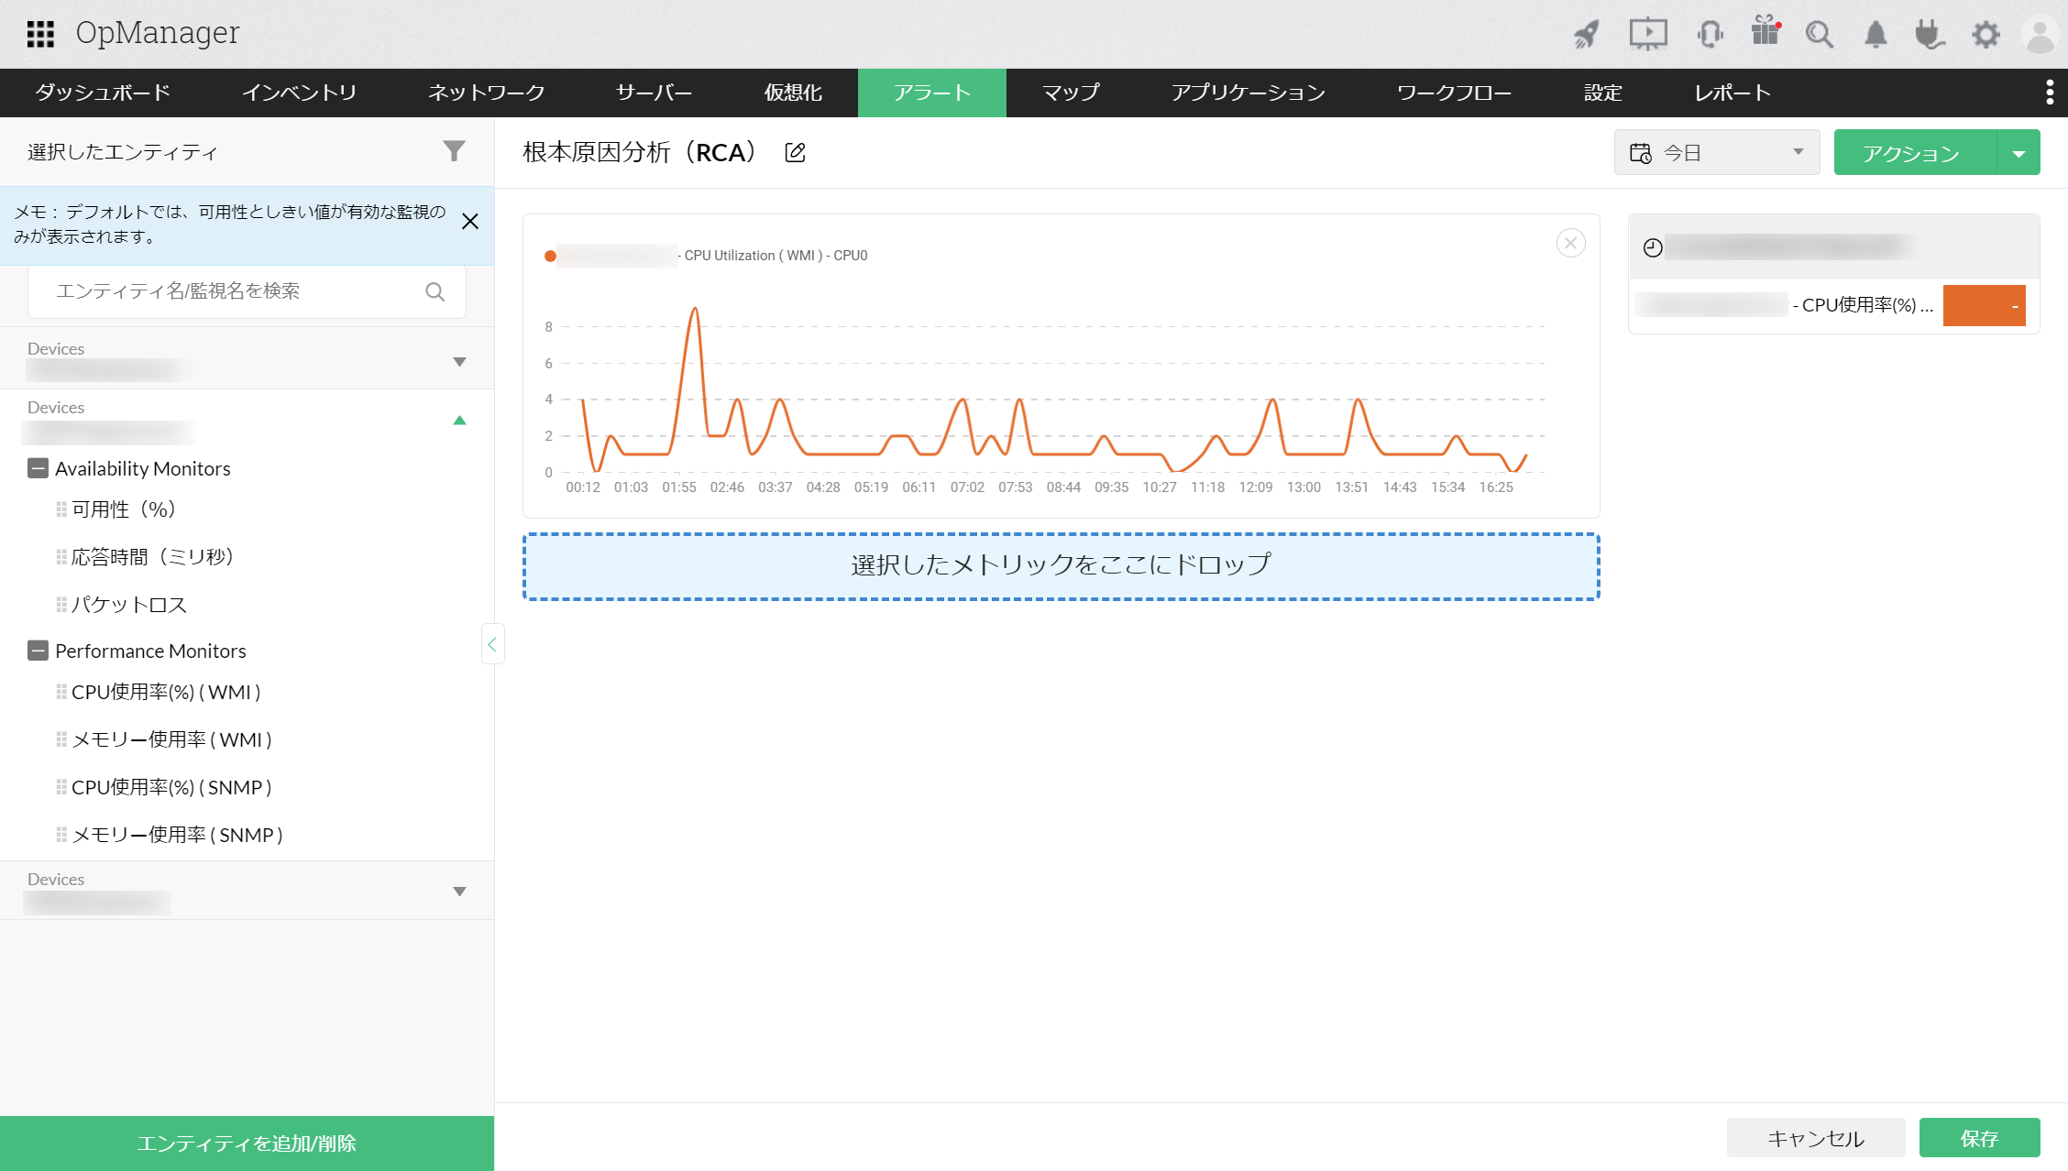Click the filter funnel icon
The image size is (2068, 1171).
pos(454,151)
